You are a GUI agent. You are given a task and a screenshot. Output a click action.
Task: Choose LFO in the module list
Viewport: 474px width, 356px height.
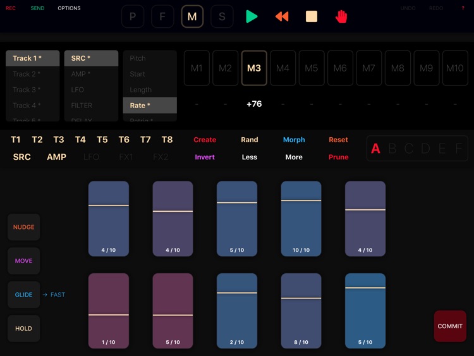click(x=91, y=90)
